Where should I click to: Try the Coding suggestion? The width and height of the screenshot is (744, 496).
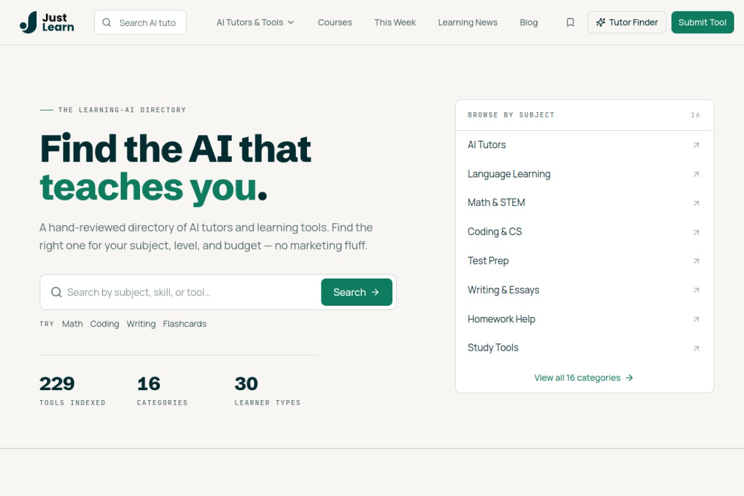pos(105,324)
